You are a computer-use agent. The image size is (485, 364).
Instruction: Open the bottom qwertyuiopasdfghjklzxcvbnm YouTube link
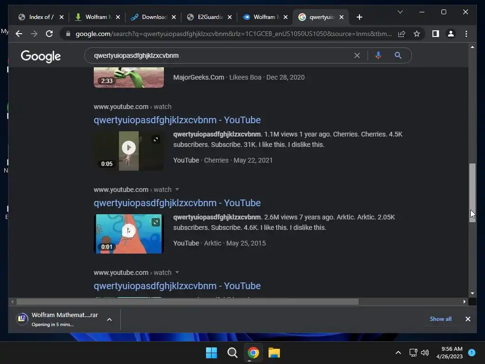pos(177,286)
